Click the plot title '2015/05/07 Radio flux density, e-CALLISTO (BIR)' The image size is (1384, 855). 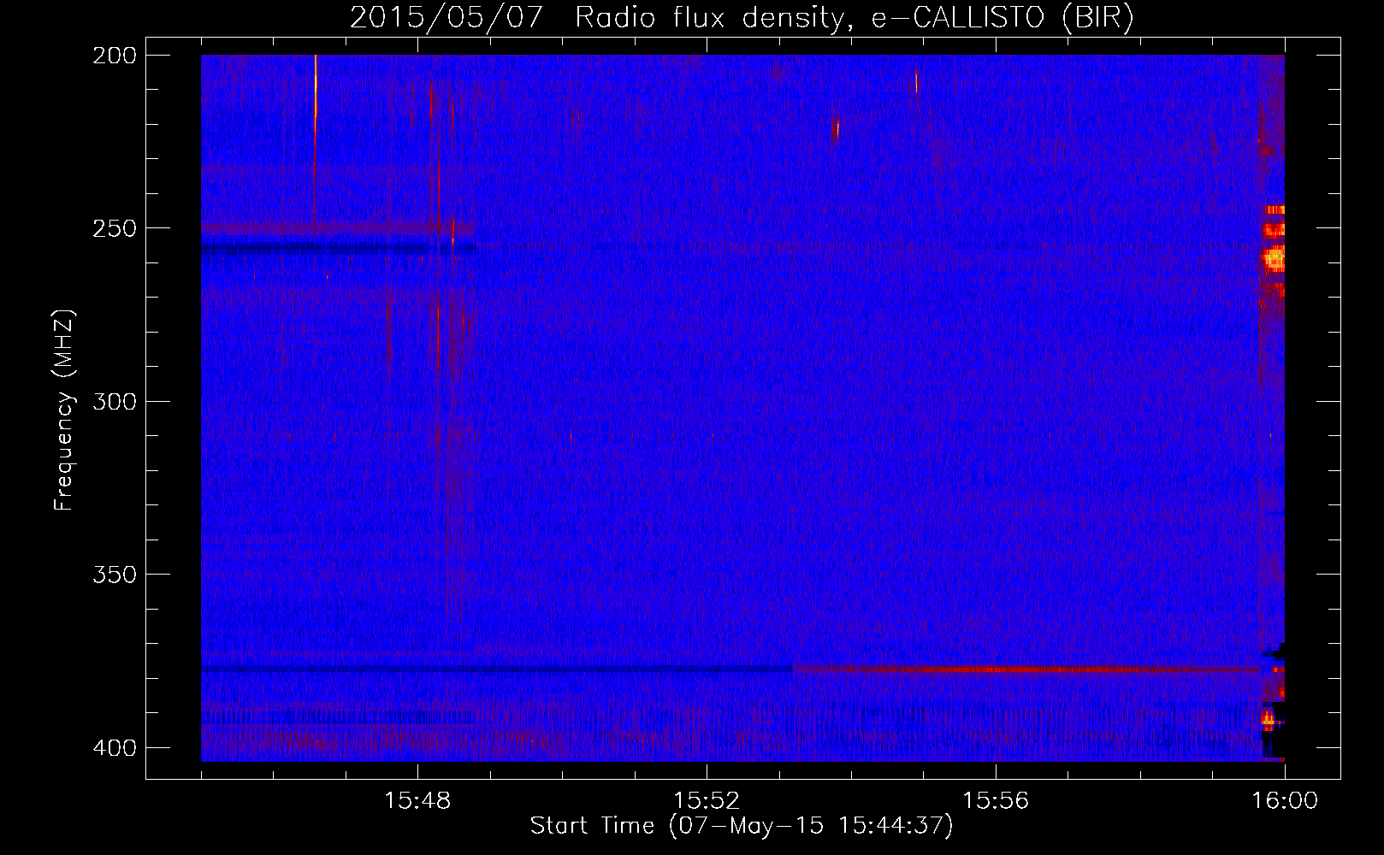[742, 17]
